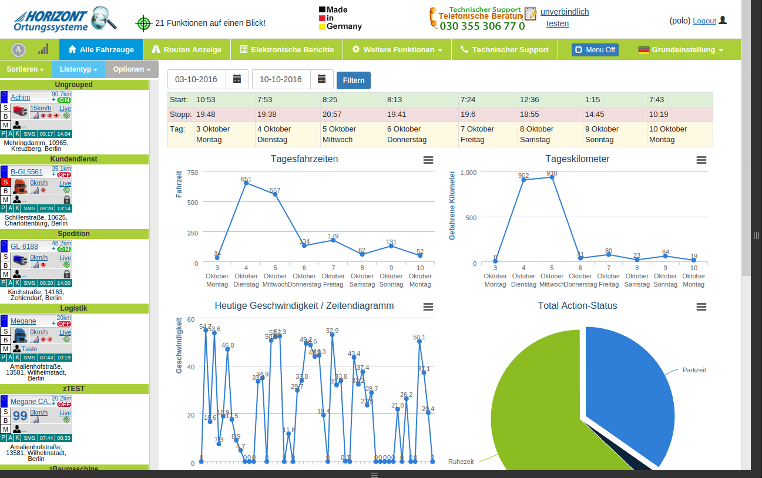The width and height of the screenshot is (762, 478).
Task: Open the end date calendar icon
Action: [x=322, y=79]
